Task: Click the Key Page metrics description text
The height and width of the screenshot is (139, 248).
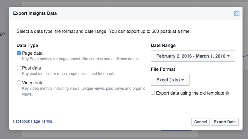Action: point(81,59)
